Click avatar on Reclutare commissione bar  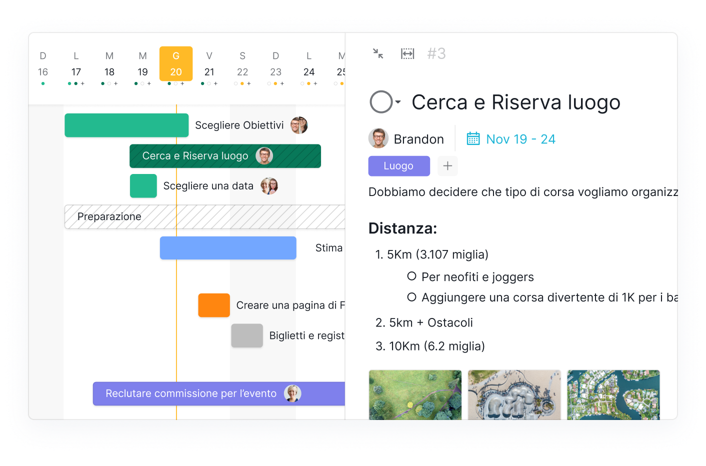pos(292,393)
